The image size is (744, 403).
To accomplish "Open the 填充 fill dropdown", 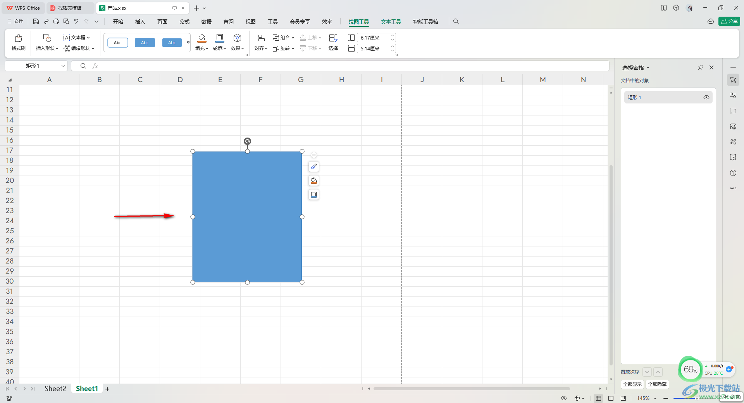I will (x=201, y=48).
